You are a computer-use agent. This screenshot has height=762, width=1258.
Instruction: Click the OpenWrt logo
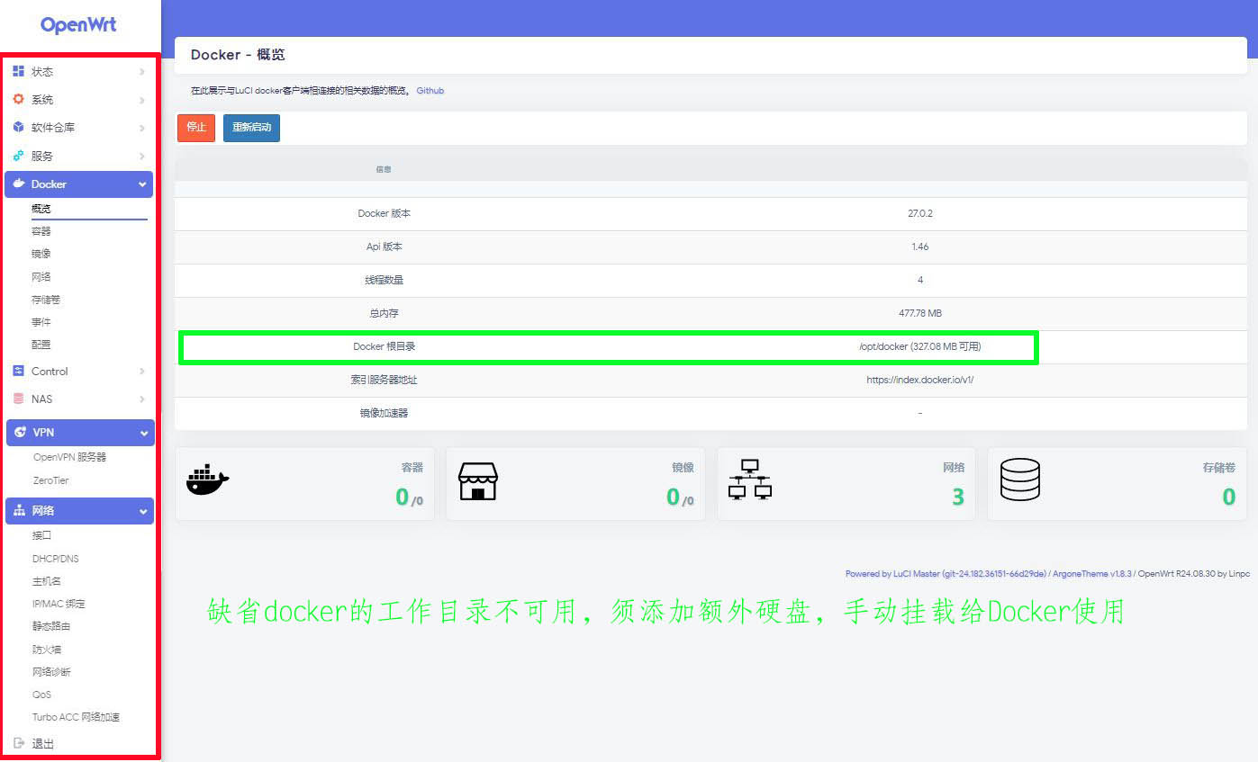pos(78,24)
